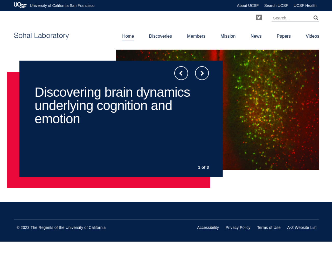Open the Members menu item

(x=196, y=36)
